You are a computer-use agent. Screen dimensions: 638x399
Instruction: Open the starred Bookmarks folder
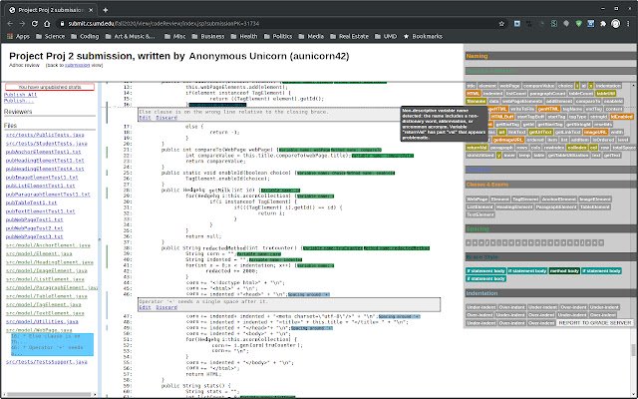(x=423, y=36)
